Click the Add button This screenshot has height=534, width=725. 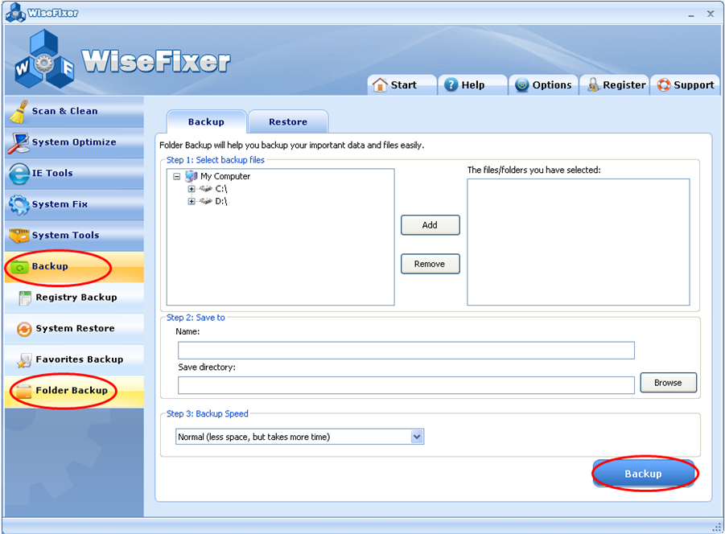(430, 225)
